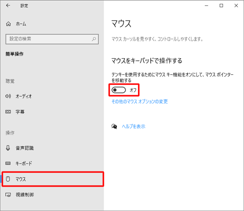The width and height of the screenshot is (244, 211).
Task: Open キーボード settings page
Action: tap(52, 163)
